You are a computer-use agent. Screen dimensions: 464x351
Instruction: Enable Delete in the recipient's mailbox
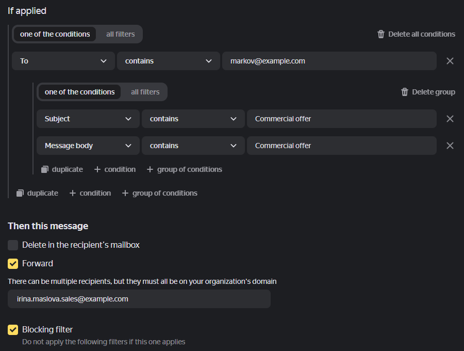(13, 245)
